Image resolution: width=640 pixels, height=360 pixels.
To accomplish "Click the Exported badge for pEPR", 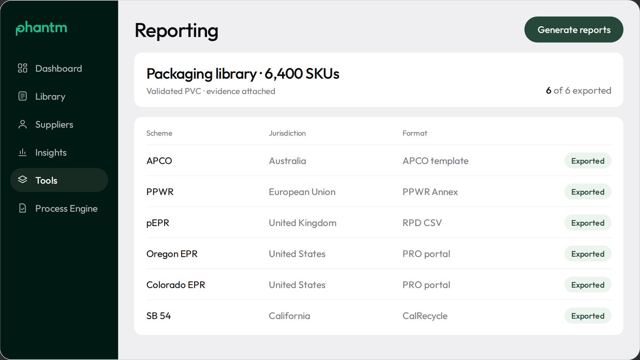I will tap(588, 223).
